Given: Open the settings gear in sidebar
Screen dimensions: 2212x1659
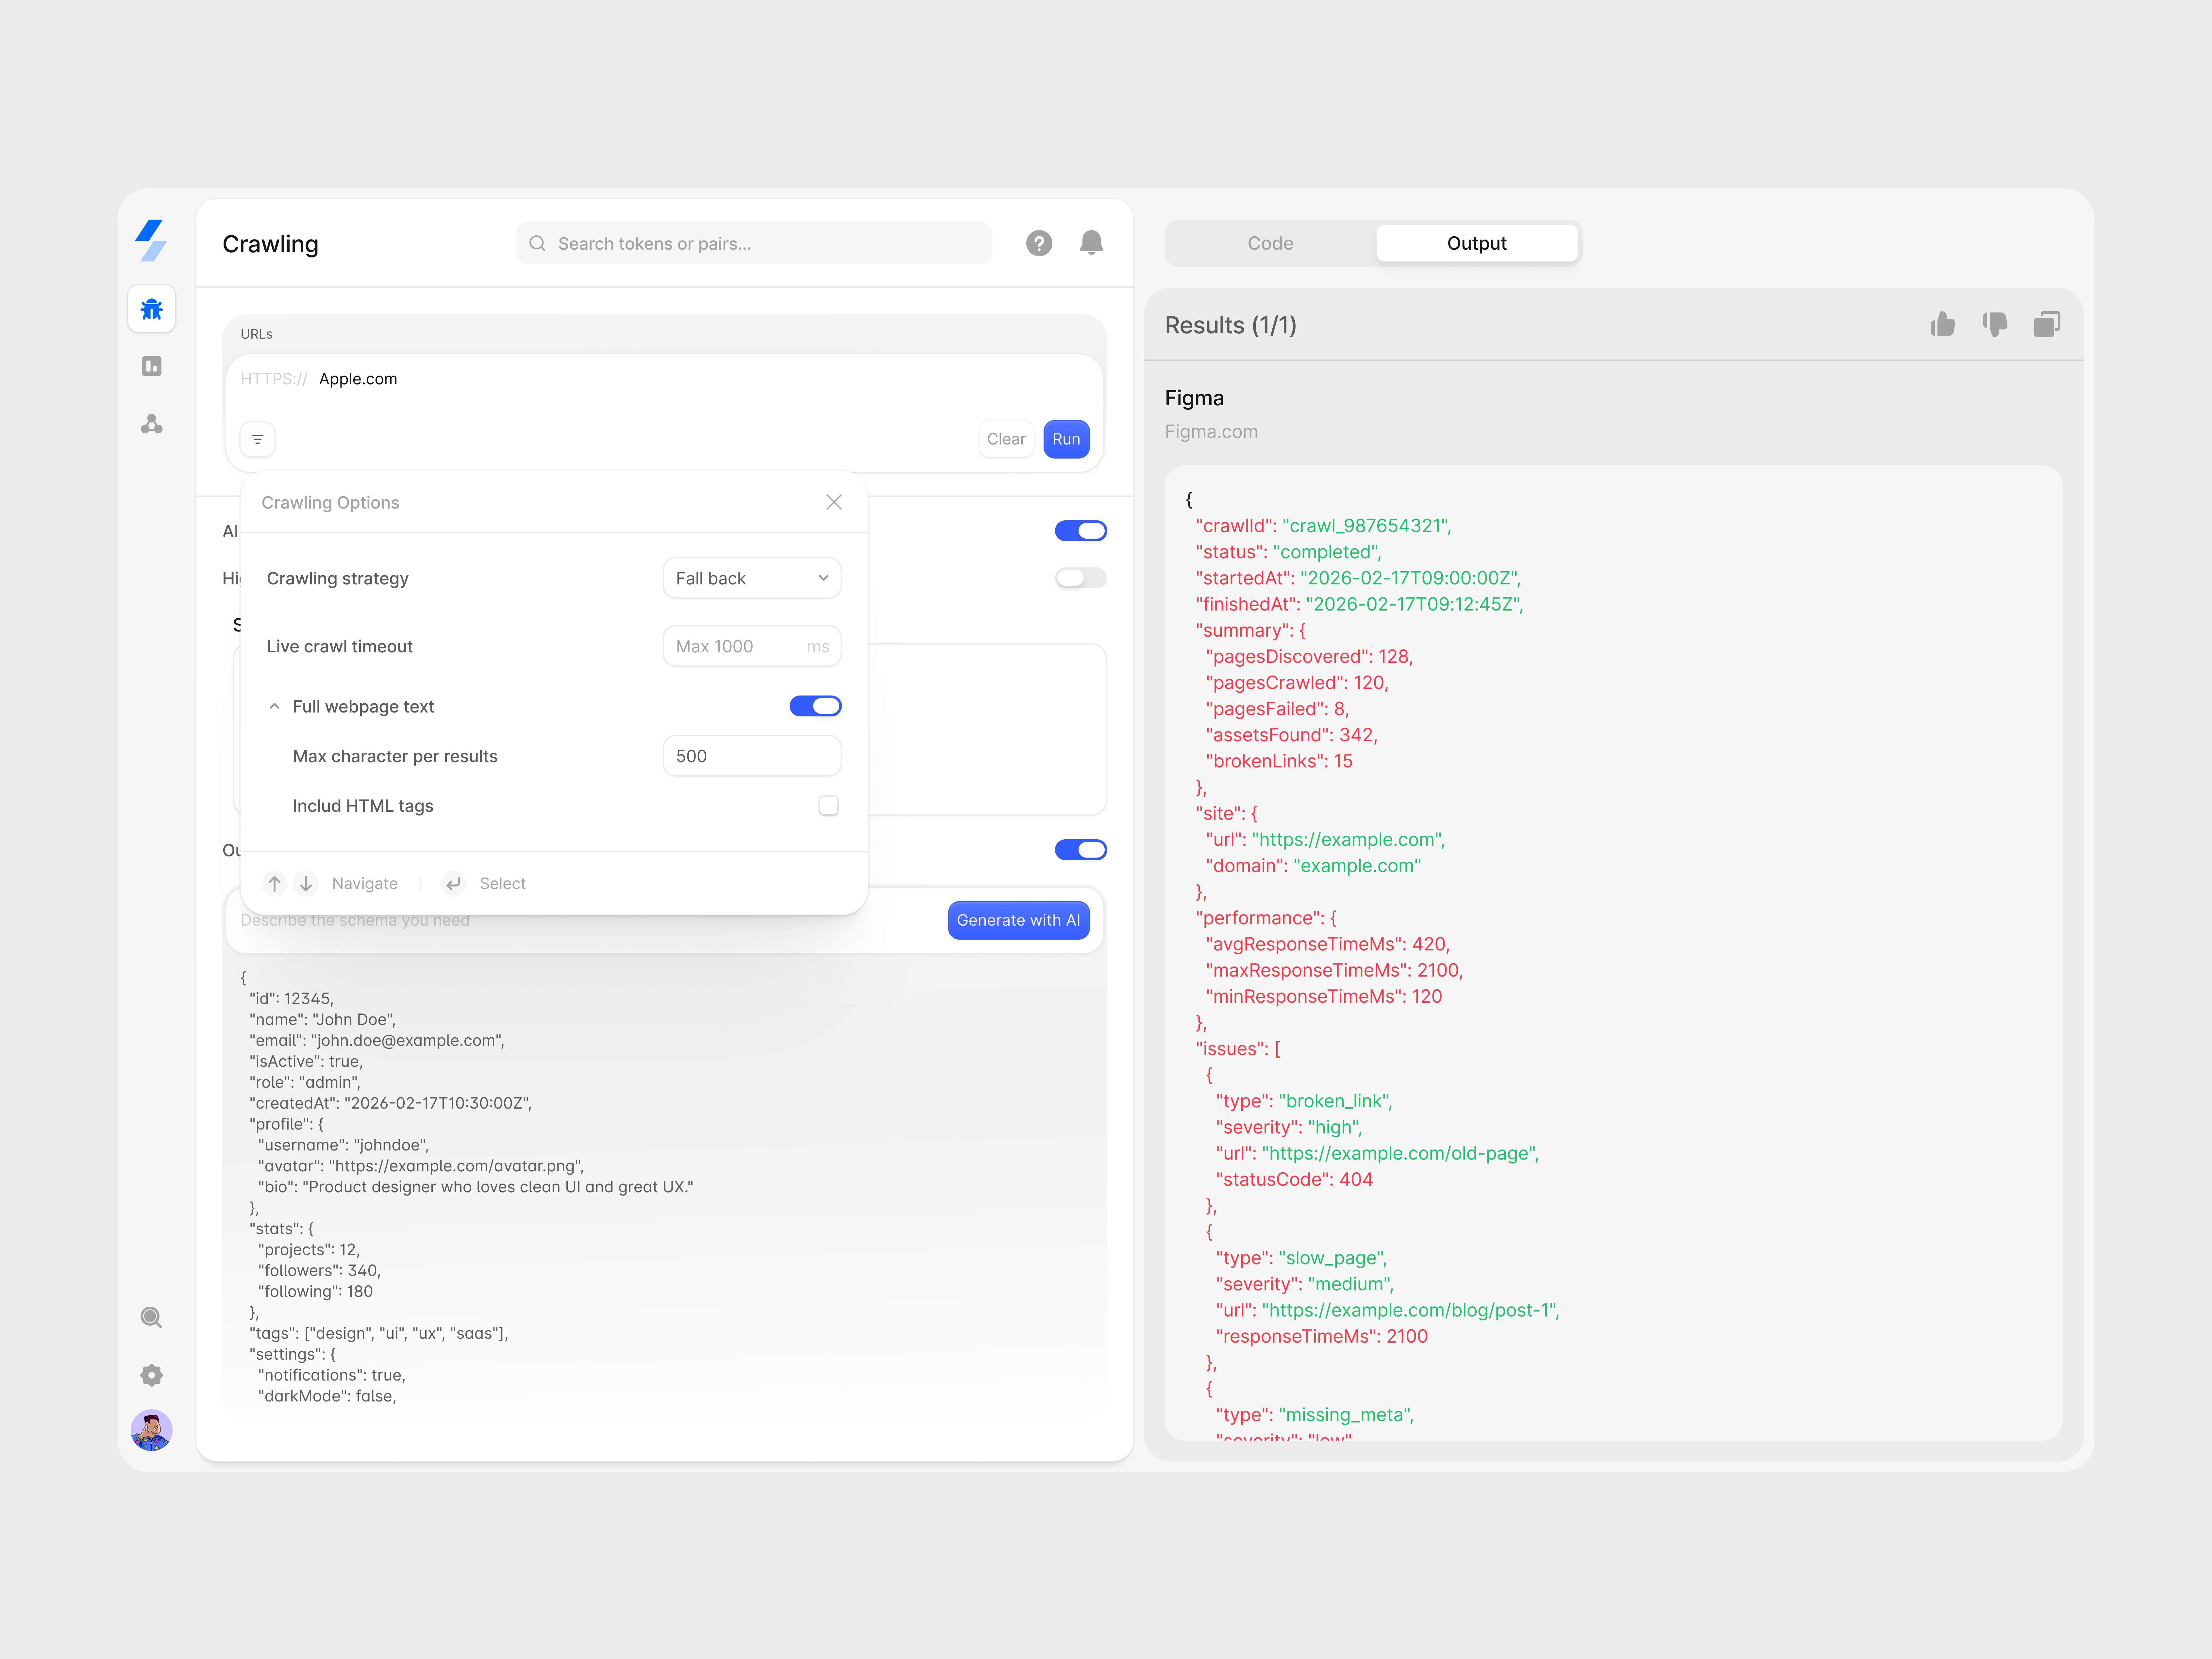Looking at the screenshot, I should (x=152, y=1375).
